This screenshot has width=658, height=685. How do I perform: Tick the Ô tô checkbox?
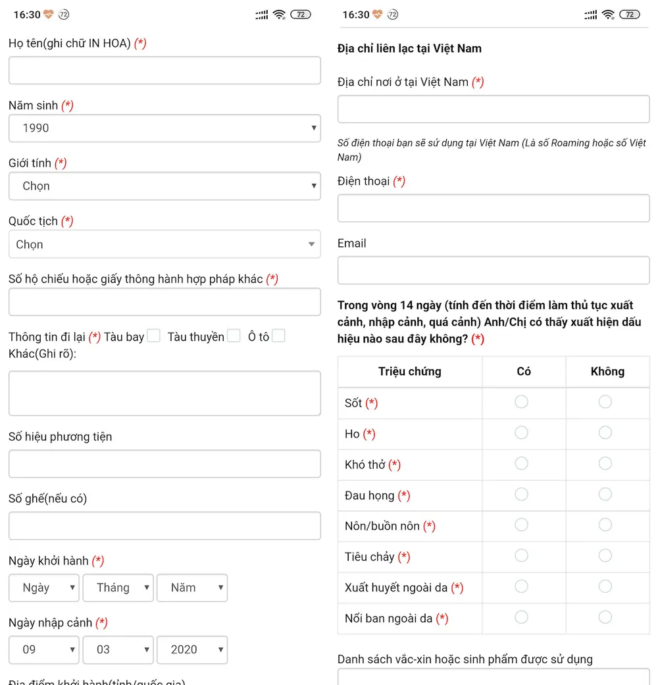(x=278, y=336)
